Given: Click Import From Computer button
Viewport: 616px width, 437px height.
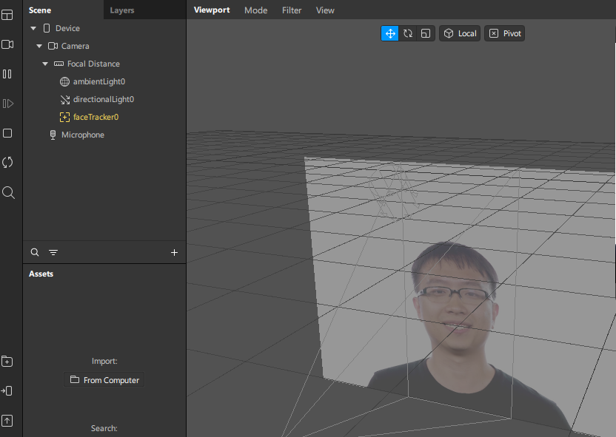Looking at the screenshot, I should [x=104, y=380].
